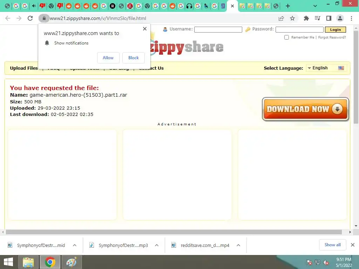Tick the Remember Me checkbox
The height and width of the screenshot is (269, 359).
[286, 37]
